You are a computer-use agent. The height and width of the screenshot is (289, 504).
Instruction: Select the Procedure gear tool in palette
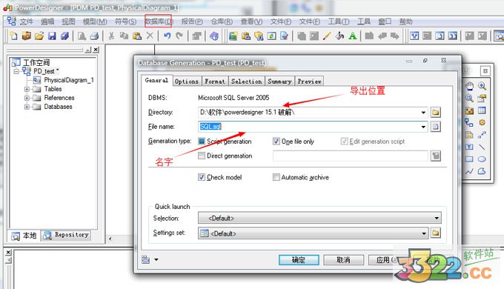(482, 122)
